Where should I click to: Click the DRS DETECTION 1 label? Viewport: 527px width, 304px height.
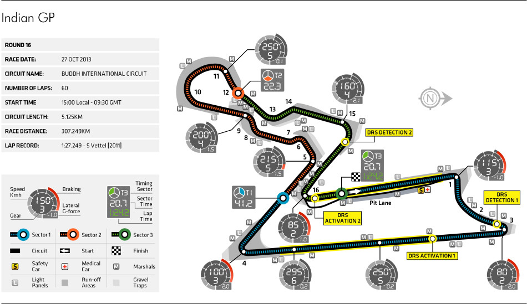pyautogui.click(x=502, y=197)
